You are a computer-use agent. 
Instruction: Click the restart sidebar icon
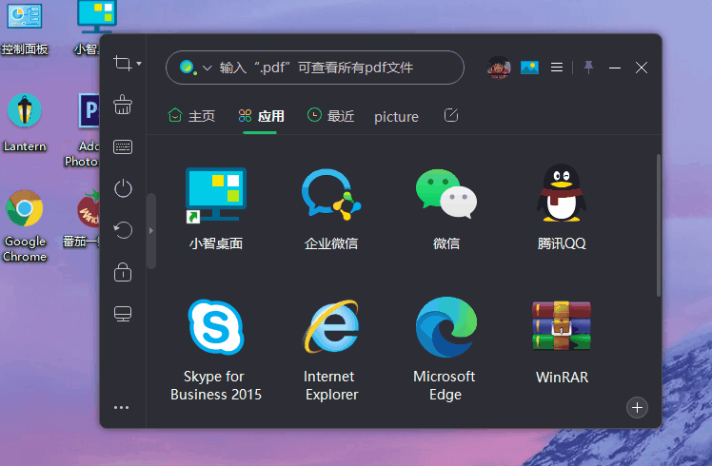pyautogui.click(x=123, y=229)
